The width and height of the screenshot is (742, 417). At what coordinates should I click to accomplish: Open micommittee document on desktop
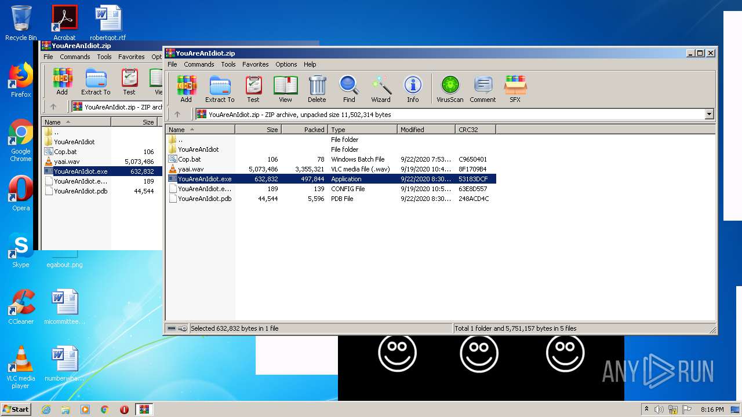[x=64, y=307]
